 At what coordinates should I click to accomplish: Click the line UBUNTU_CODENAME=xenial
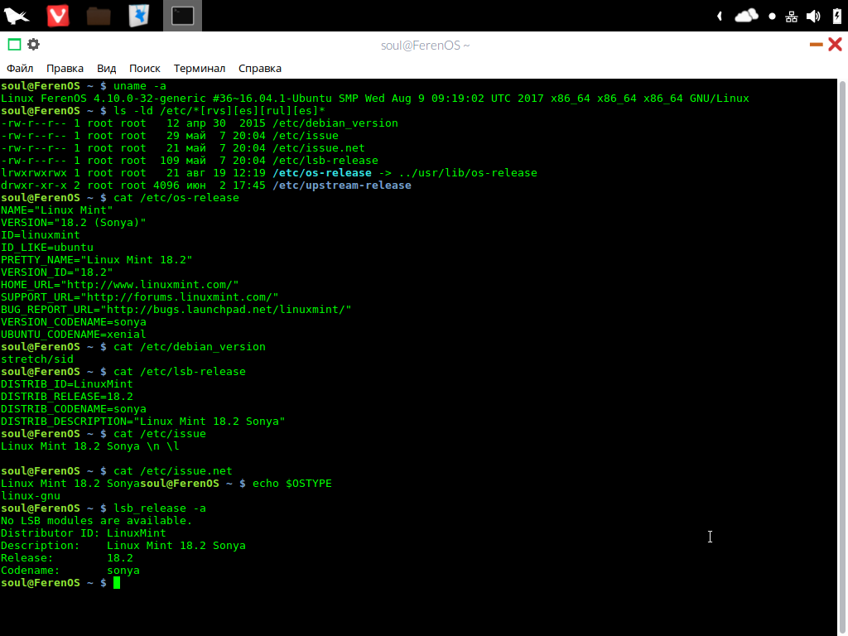pyautogui.click(x=73, y=335)
